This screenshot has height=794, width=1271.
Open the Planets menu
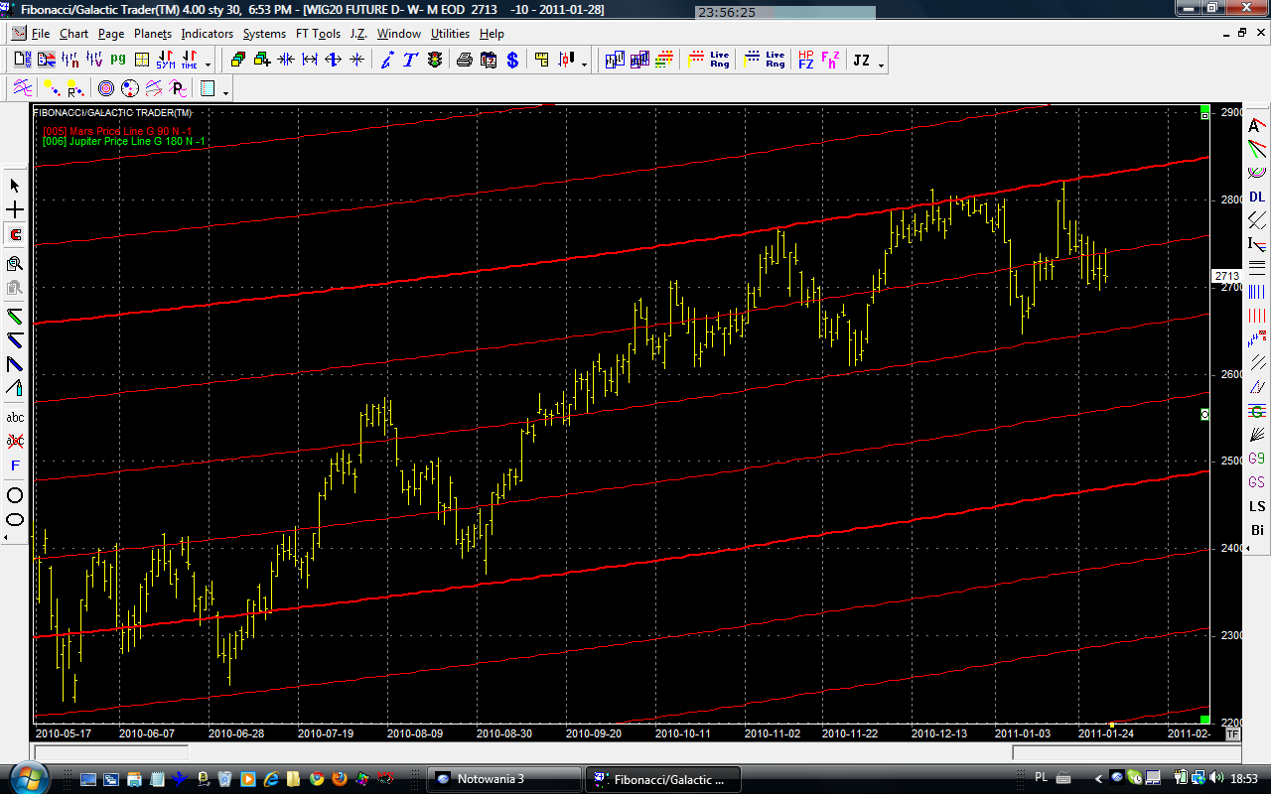[153, 34]
